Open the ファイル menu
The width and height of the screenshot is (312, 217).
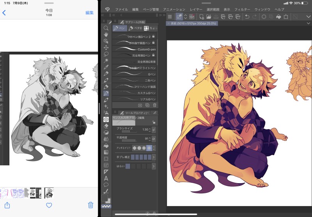(x=121, y=9)
